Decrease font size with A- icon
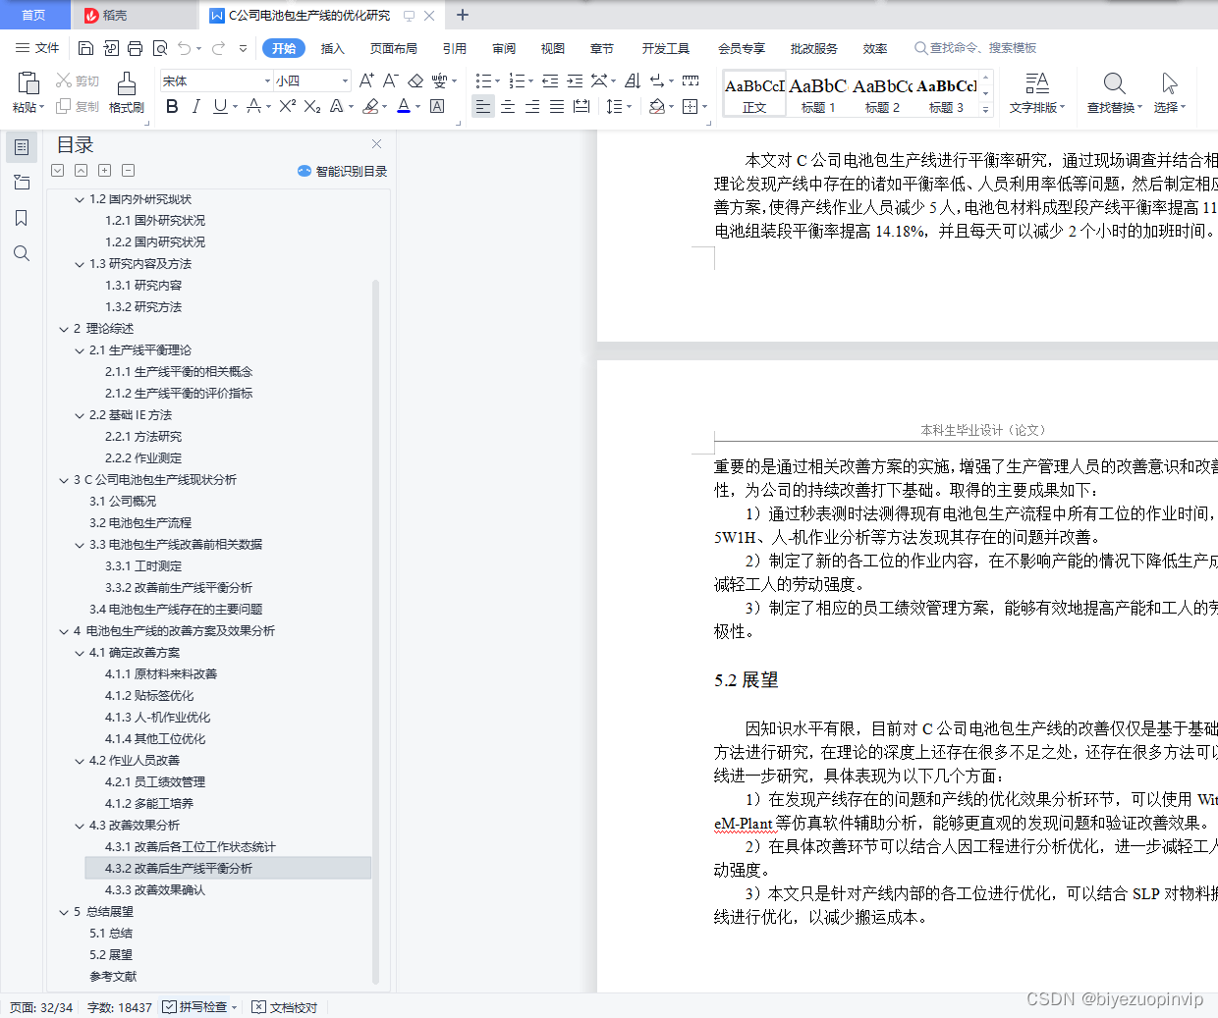This screenshot has height=1018, width=1218. (390, 80)
